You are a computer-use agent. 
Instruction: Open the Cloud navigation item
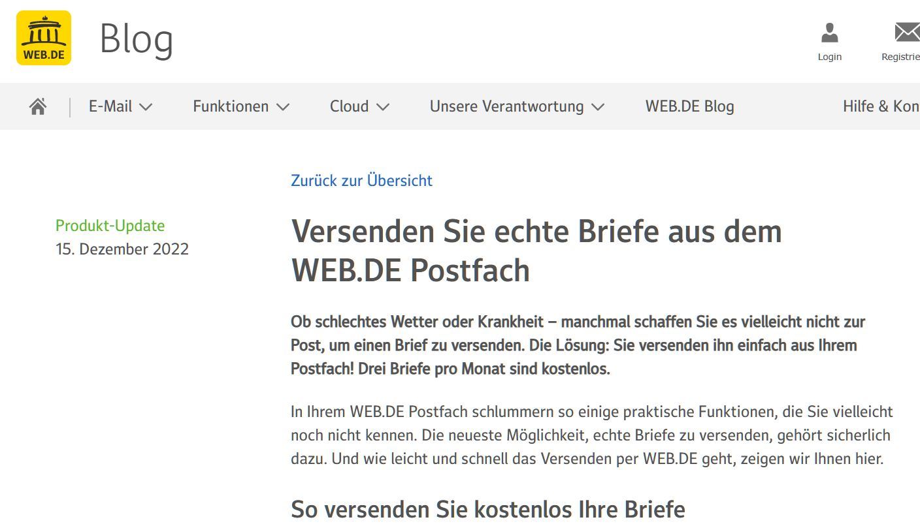[349, 106]
